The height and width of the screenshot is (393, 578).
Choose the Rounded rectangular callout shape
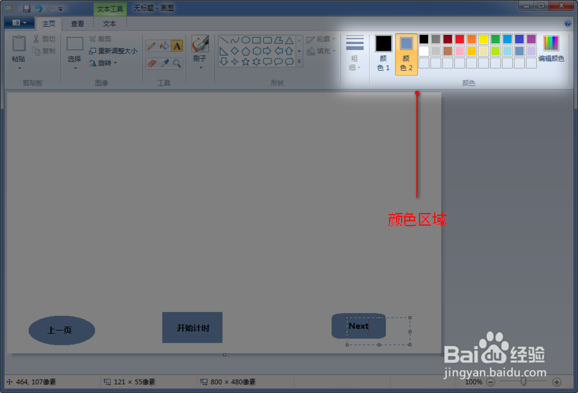point(268,61)
